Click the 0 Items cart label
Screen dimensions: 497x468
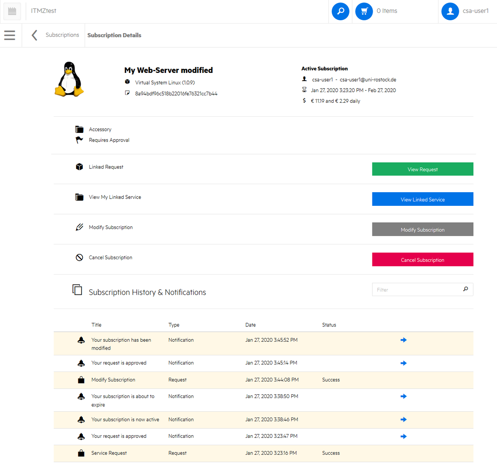(x=387, y=11)
